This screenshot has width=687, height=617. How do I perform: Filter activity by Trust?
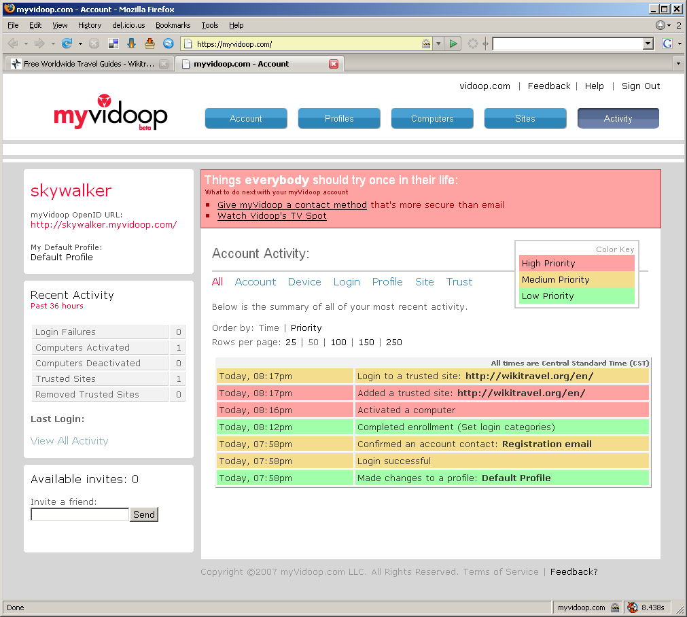coord(459,282)
